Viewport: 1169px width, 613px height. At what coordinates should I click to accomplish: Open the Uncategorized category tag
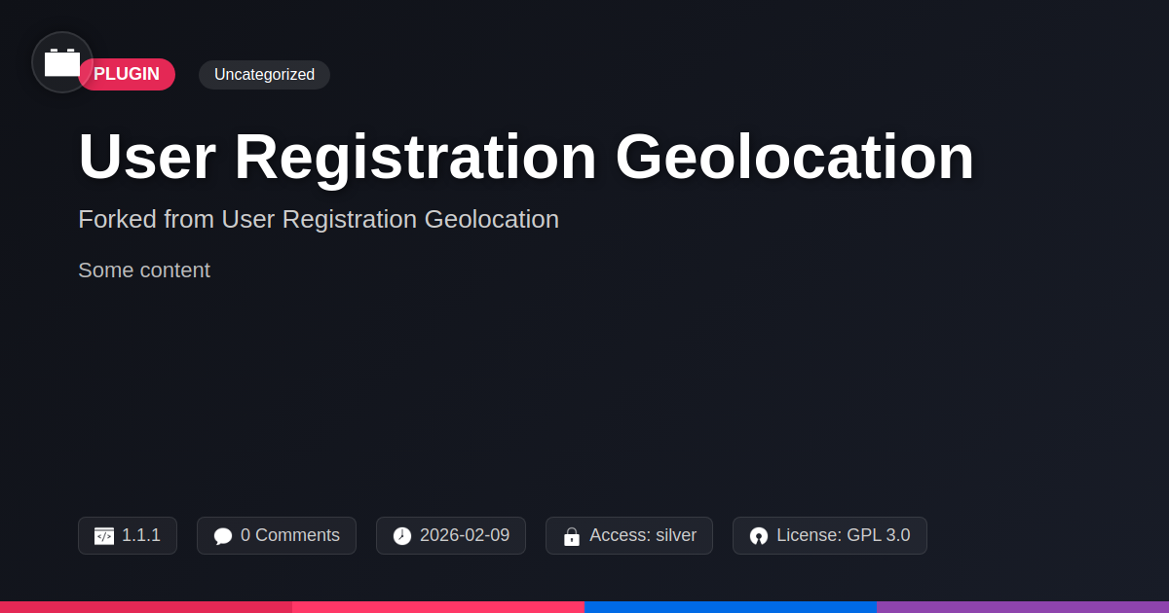pos(264,75)
